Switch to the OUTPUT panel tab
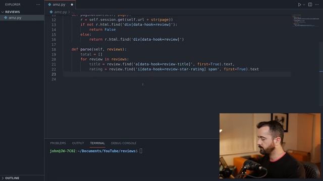Screen dimensions: 323x181 pyautogui.click(x=78, y=143)
